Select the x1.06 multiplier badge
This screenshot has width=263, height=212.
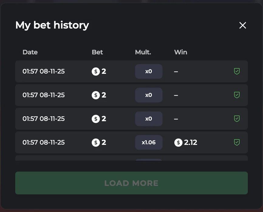[149, 142]
